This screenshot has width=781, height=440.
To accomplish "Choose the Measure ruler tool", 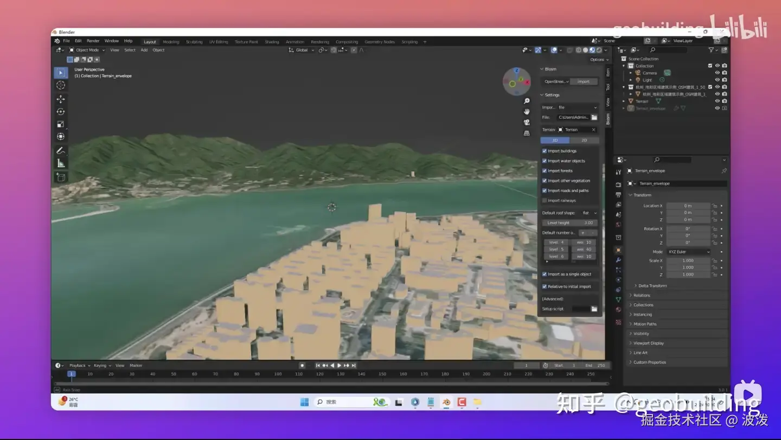I will click(61, 163).
